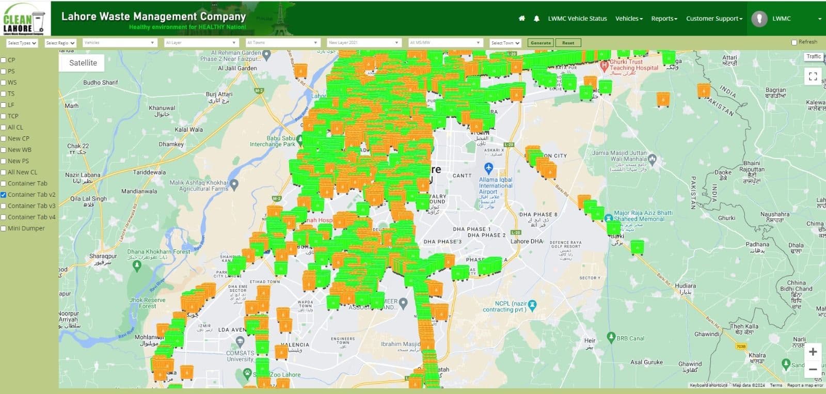Click the LWMC user avatar
Screen dimensions: 826x394
[x=759, y=19]
